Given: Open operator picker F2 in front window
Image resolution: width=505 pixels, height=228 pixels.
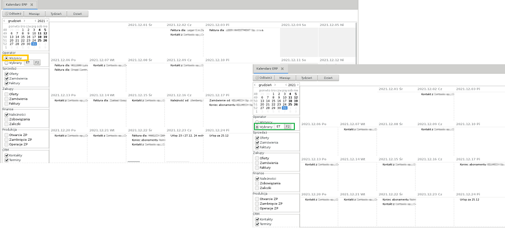Looking at the screenshot, I should pos(288,127).
